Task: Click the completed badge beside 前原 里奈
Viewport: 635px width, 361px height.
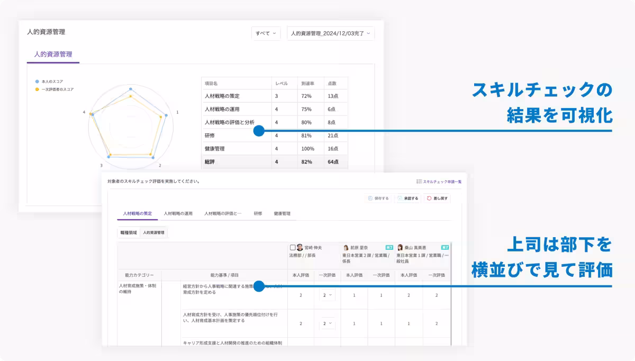Action: click(x=389, y=247)
